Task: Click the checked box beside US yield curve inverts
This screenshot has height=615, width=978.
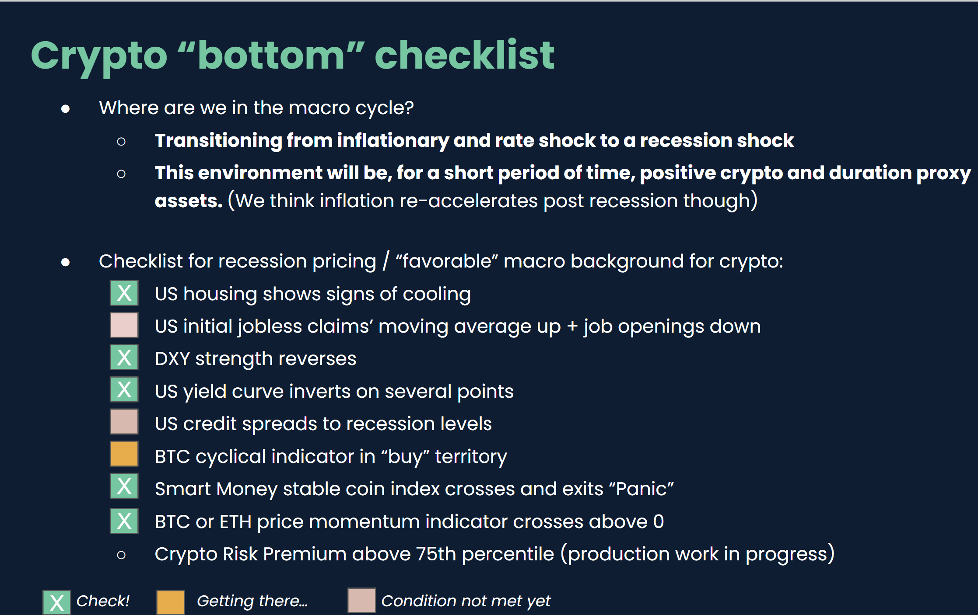Action: click(x=124, y=389)
